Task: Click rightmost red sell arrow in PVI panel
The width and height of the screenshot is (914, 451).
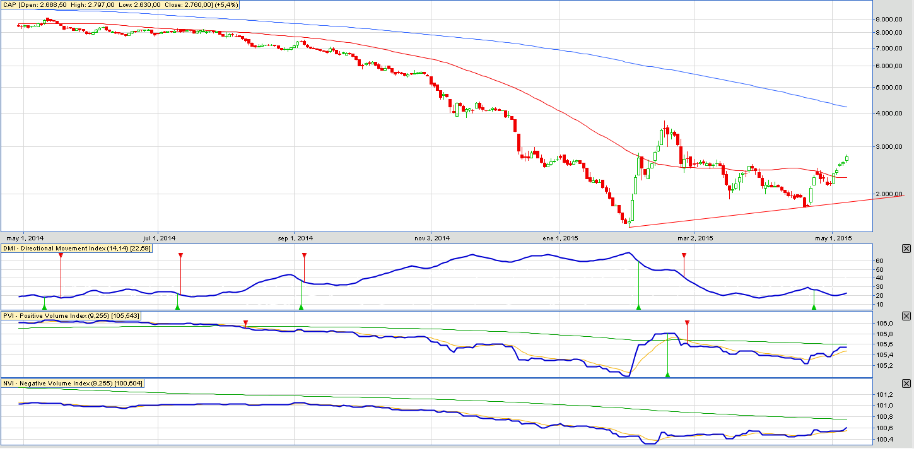Action: pyautogui.click(x=687, y=323)
